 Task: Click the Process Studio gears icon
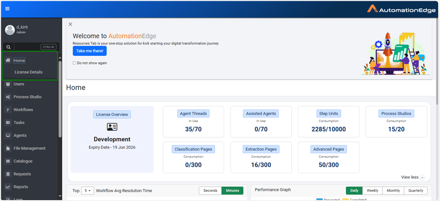(8, 97)
